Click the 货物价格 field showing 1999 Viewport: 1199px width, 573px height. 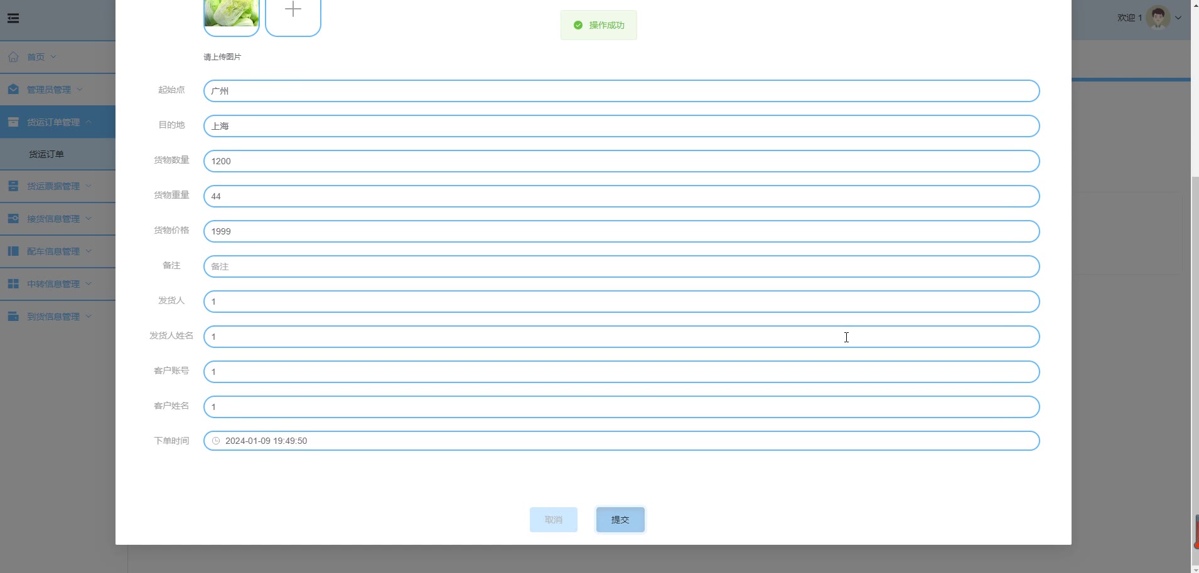(621, 231)
